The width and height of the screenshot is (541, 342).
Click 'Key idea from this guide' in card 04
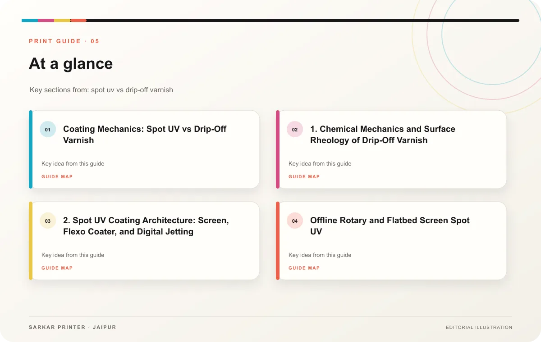point(320,255)
